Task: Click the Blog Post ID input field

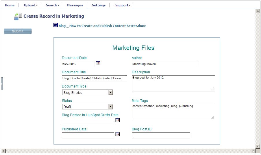Action: 161,135
